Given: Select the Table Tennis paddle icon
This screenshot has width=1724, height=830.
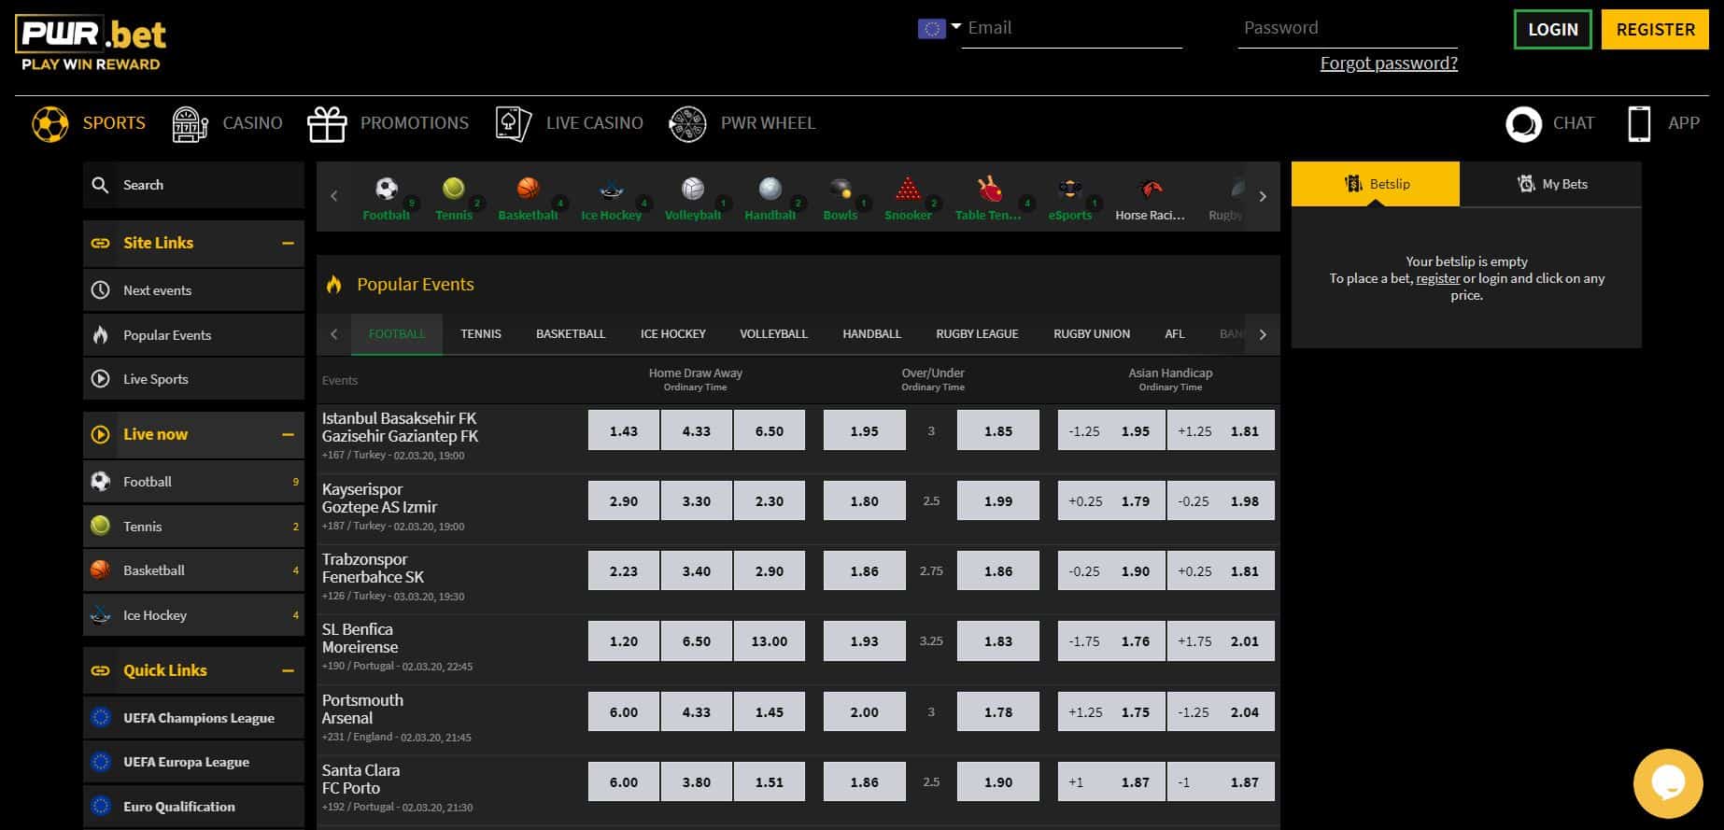Looking at the screenshot, I should (x=989, y=190).
